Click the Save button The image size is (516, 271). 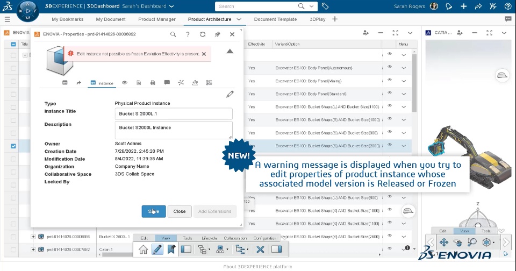(x=154, y=211)
